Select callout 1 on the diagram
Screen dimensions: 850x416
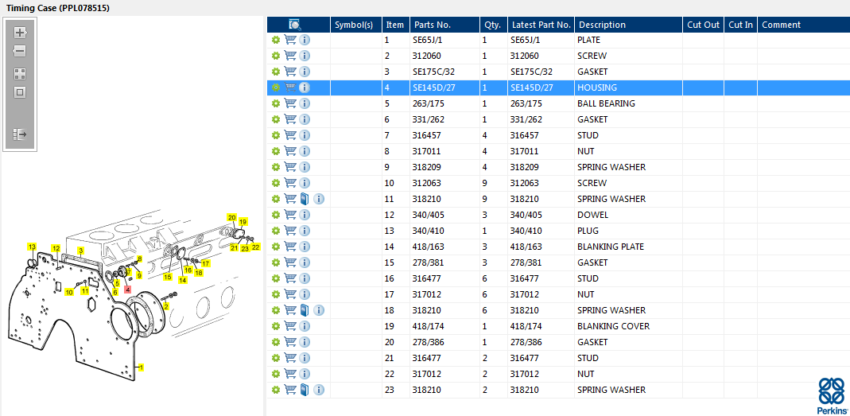[x=141, y=367]
